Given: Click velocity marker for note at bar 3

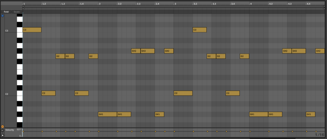Looking at the screenshot, I should (x=174, y=131).
